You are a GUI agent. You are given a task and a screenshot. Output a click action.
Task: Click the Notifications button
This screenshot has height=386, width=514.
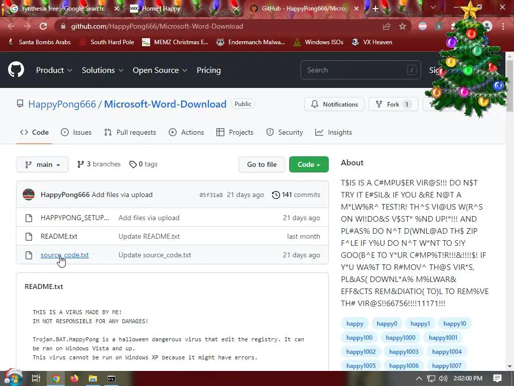click(334, 104)
